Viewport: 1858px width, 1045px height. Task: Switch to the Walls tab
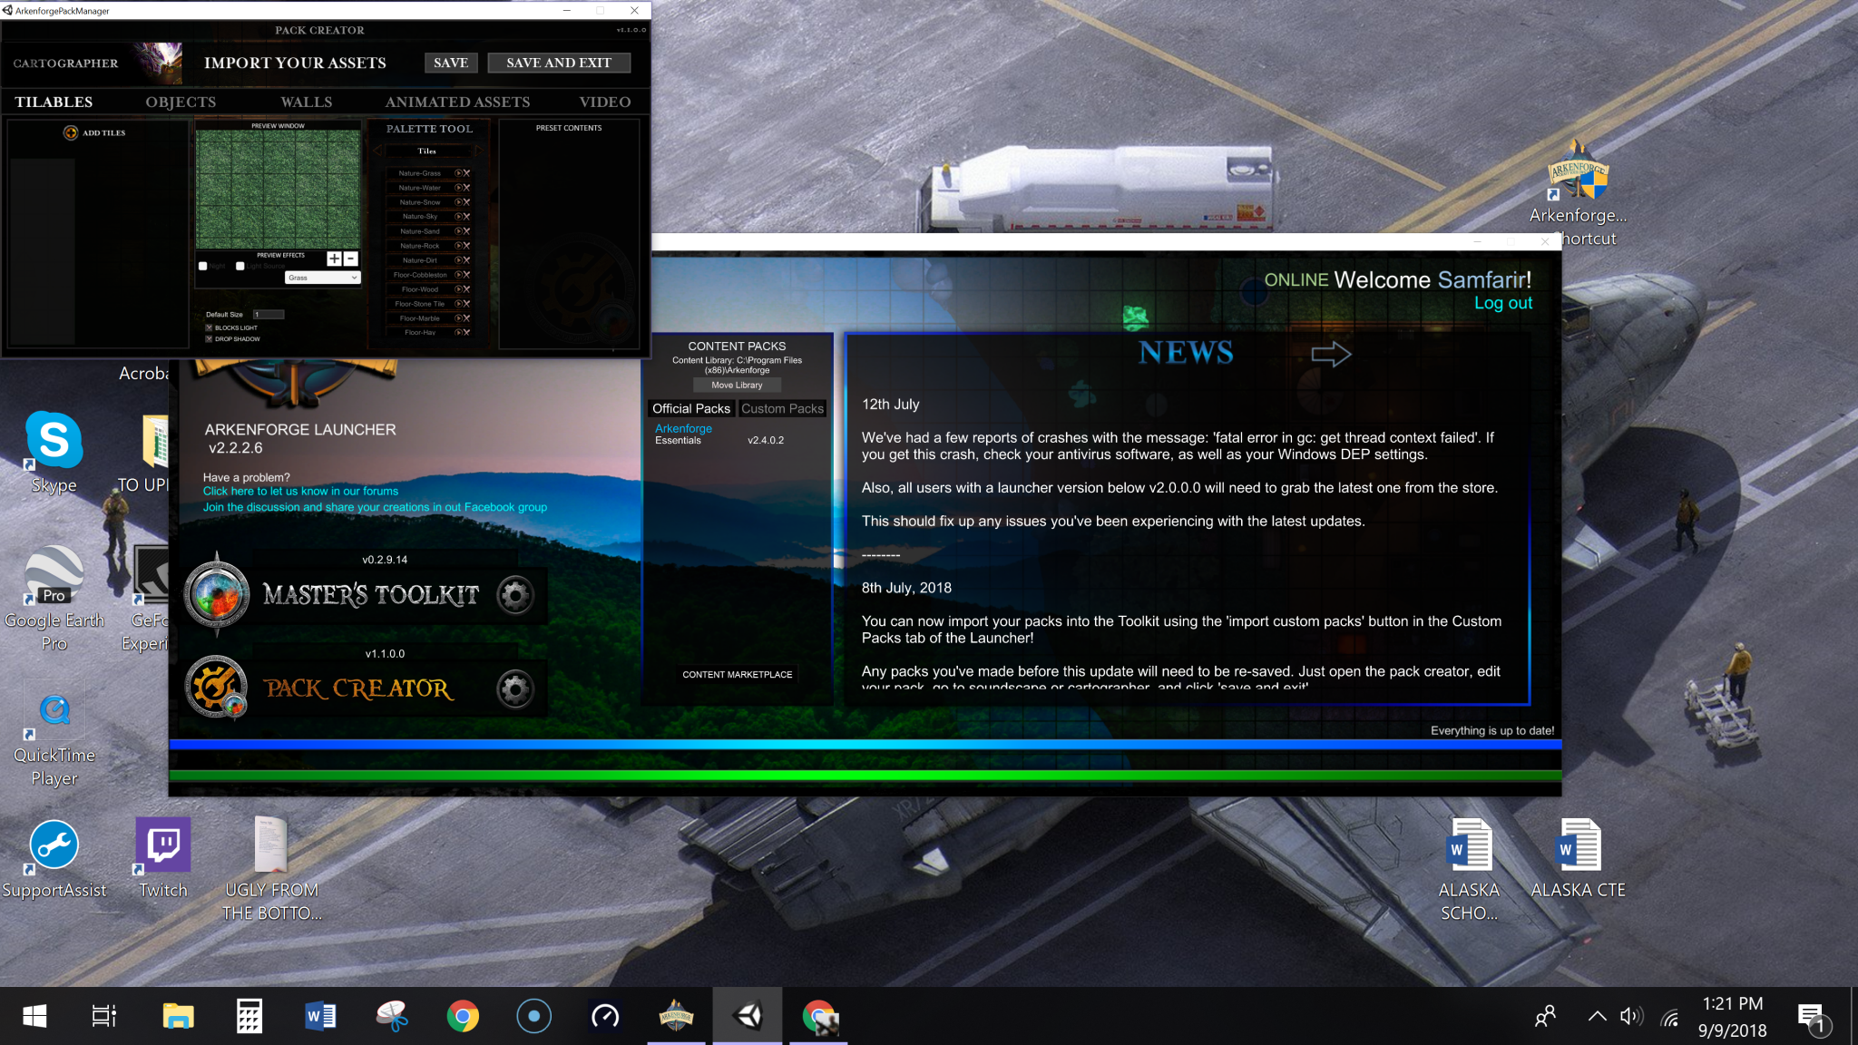(x=306, y=102)
